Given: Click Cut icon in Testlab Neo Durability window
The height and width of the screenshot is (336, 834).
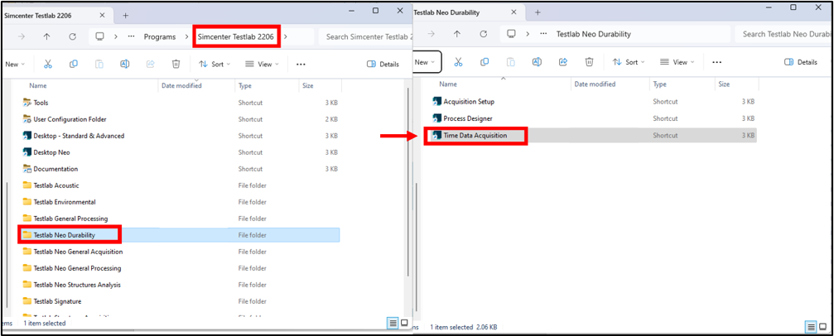Looking at the screenshot, I should click(x=458, y=62).
